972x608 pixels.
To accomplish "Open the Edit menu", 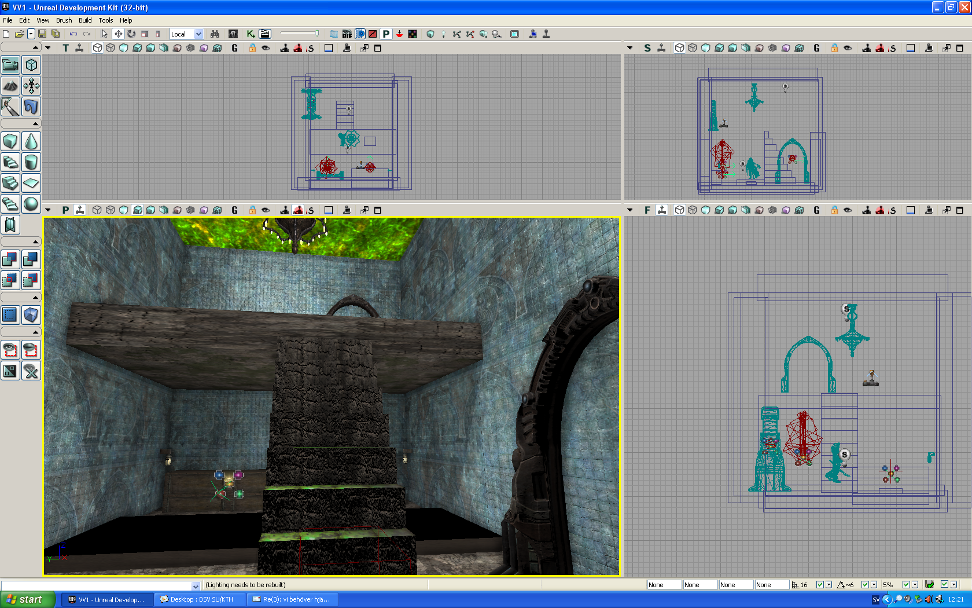I will point(24,20).
